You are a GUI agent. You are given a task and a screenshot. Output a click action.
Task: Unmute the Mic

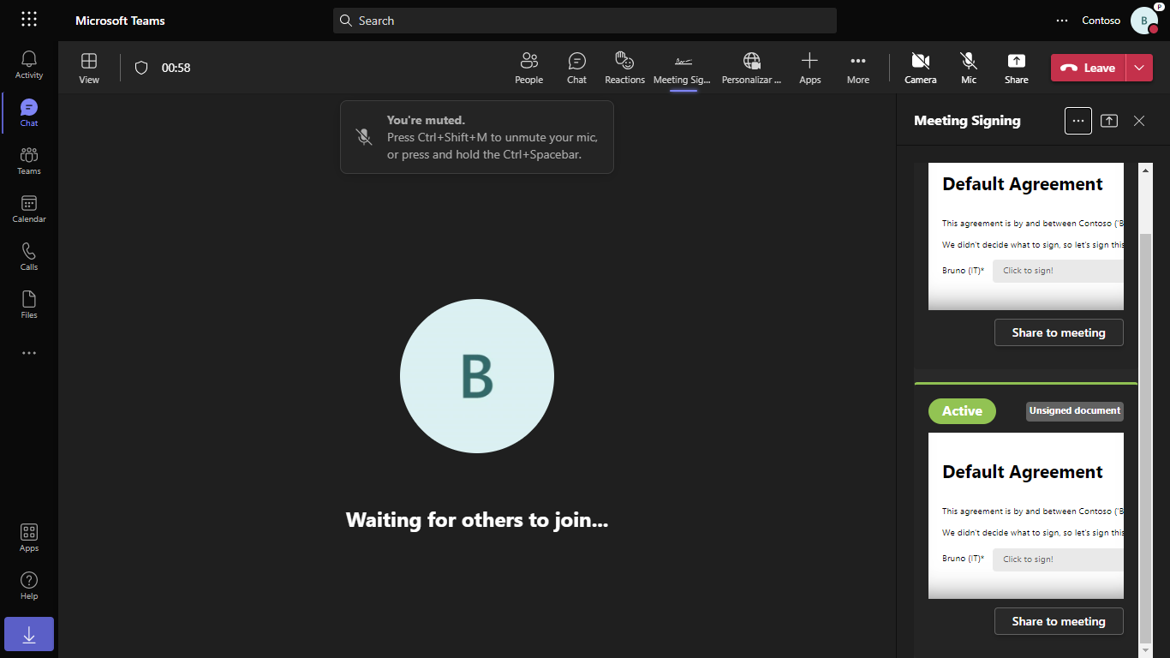pyautogui.click(x=969, y=68)
